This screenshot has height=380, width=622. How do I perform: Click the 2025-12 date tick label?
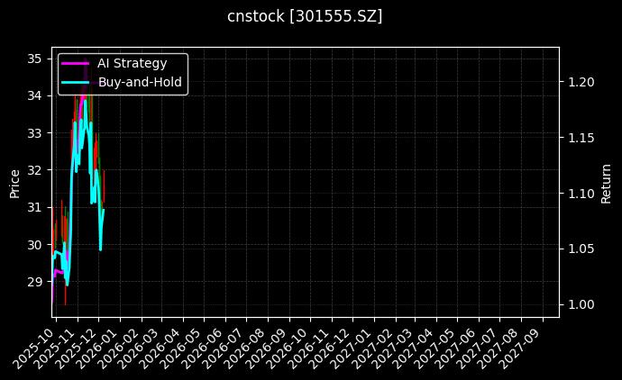pos(76,349)
